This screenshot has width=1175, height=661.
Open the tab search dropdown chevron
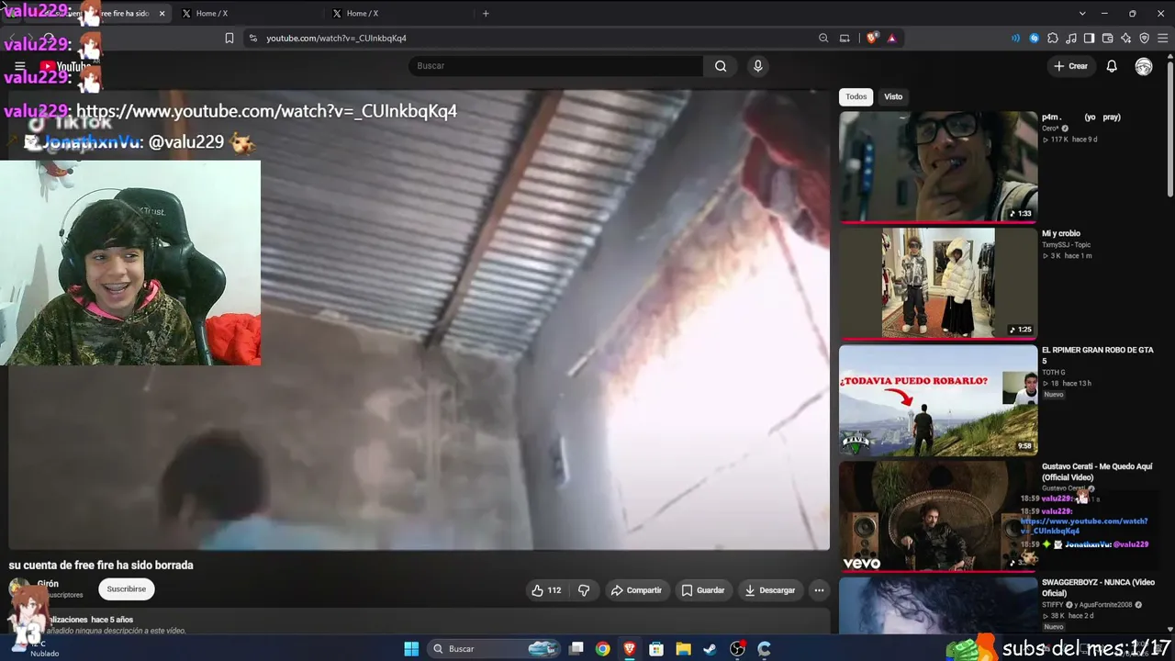click(1082, 14)
